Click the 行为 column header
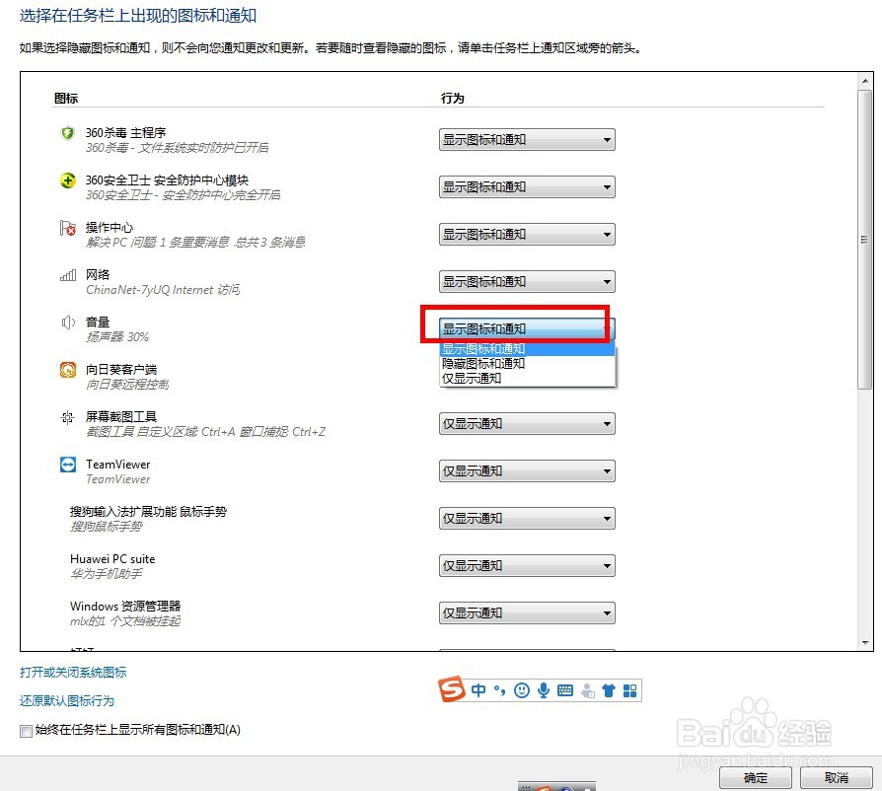This screenshot has width=882, height=791. pyautogui.click(x=452, y=98)
